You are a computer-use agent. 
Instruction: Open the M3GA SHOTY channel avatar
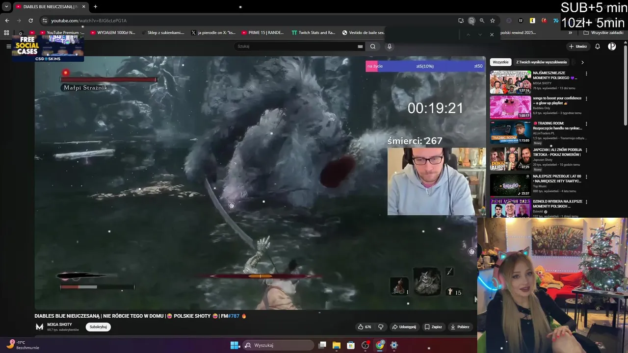click(x=39, y=327)
